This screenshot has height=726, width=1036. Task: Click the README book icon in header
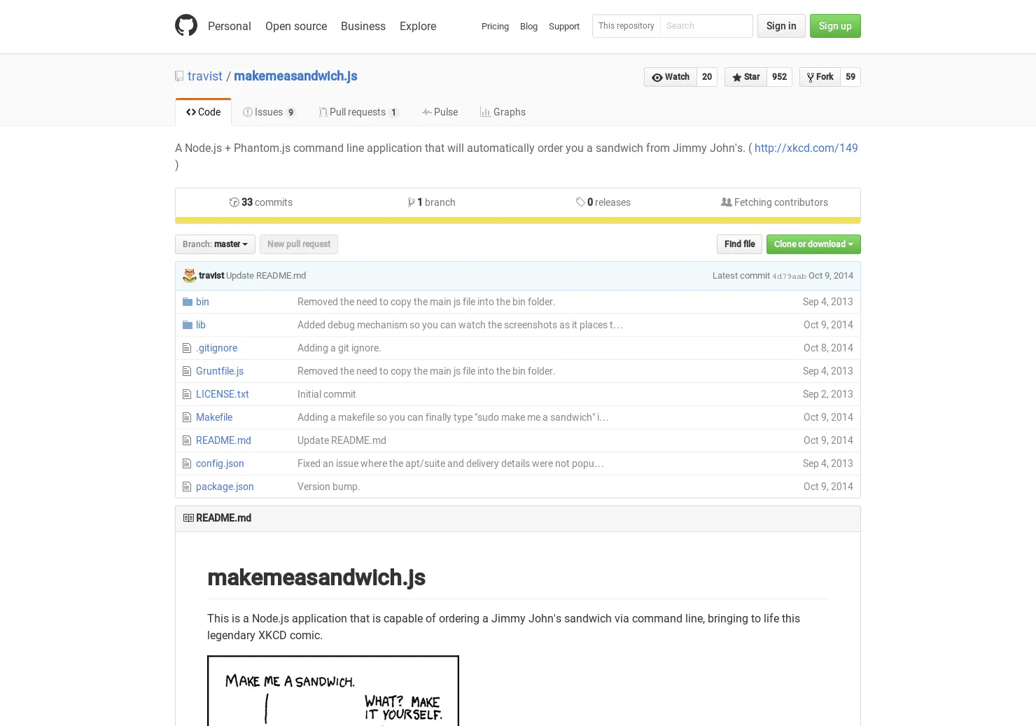[188, 518]
